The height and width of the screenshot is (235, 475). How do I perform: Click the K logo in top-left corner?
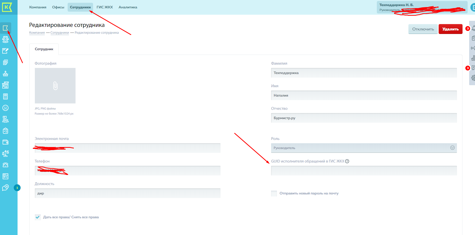7,7
